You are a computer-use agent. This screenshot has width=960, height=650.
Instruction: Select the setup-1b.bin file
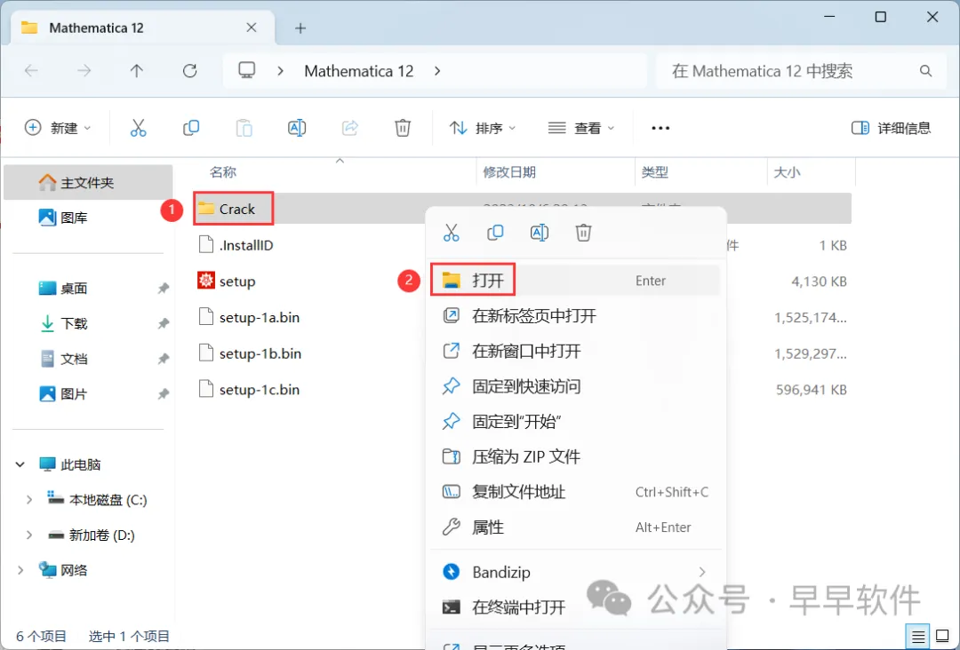251,353
